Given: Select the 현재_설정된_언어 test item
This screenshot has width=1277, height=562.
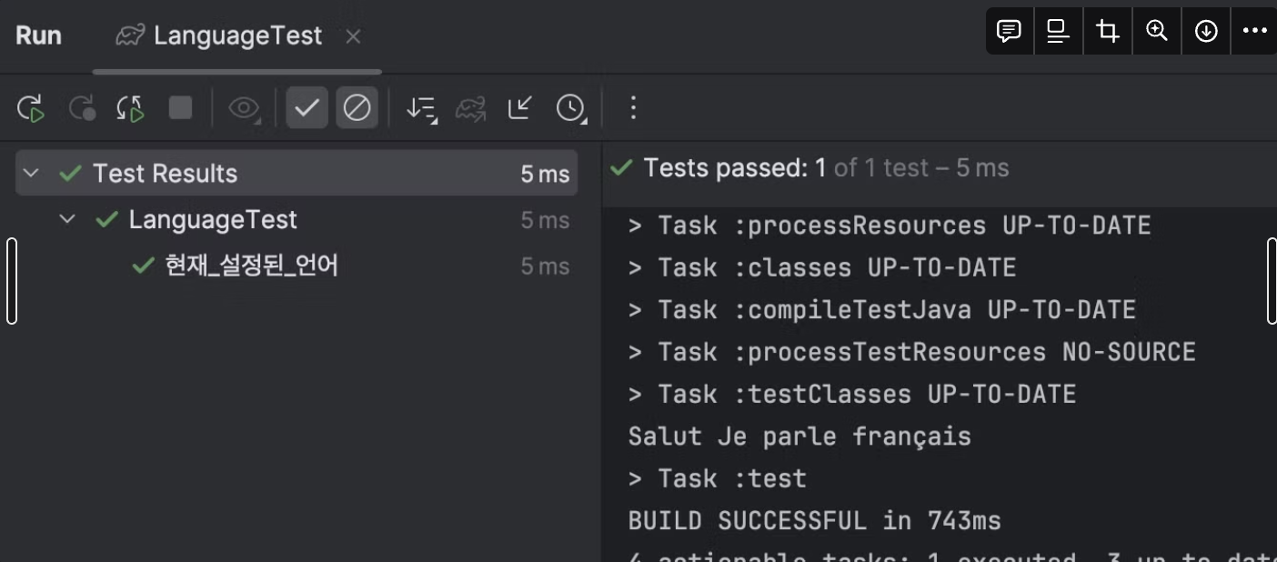Looking at the screenshot, I should (x=251, y=266).
